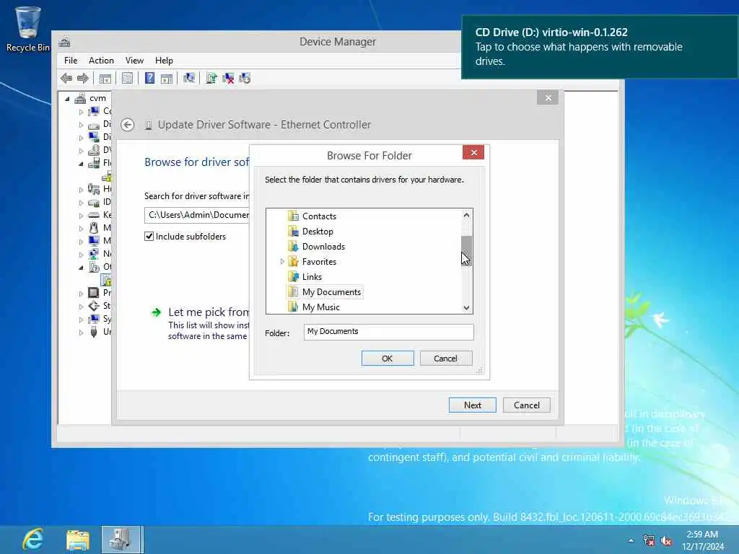The width and height of the screenshot is (739, 554).
Task: Expand the IDE controllers node arrow
Action: coord(81,203)
